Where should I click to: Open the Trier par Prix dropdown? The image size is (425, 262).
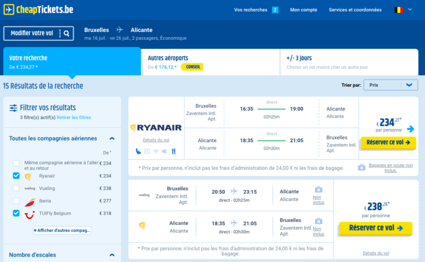[390, 85]
